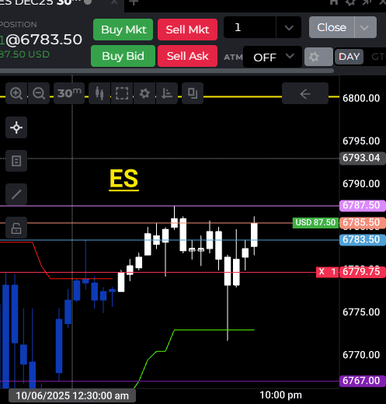The width and height of the screenshot is (386, 404).
Task: Expand the order quantity dropdown arrow
Action: 289,27
